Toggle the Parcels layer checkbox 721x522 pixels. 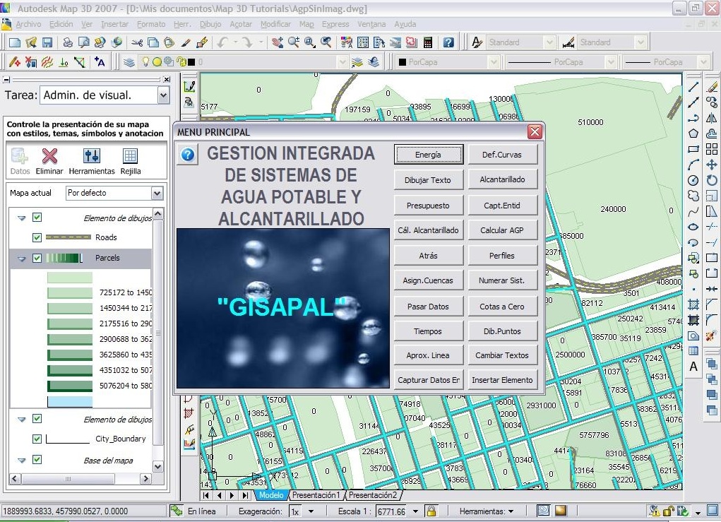tap(37, 258)
